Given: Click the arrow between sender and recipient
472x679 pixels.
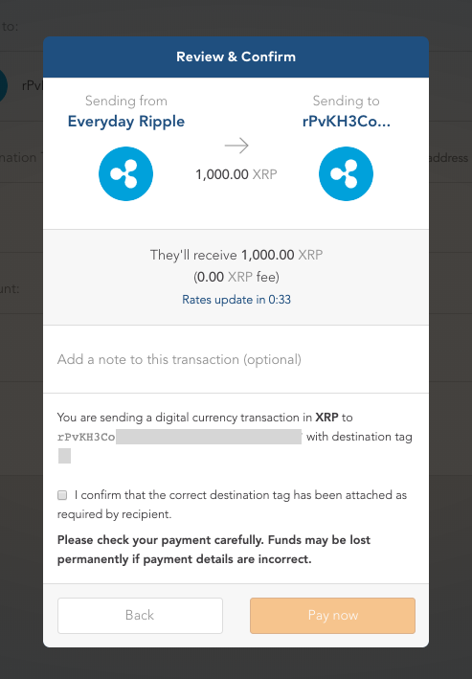Looking at the screenshot, I should pos(236,146).
